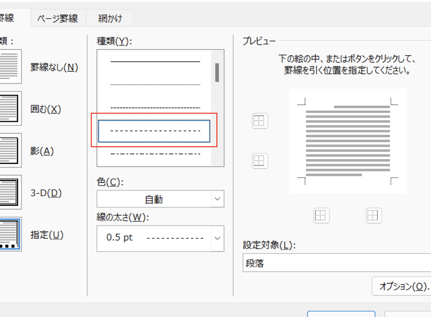Image resolution: width=431 pixels, height=317 pixels.
Task: Click the blue button at the bottom
Action: pyautogui.click(x=341, y=315)
